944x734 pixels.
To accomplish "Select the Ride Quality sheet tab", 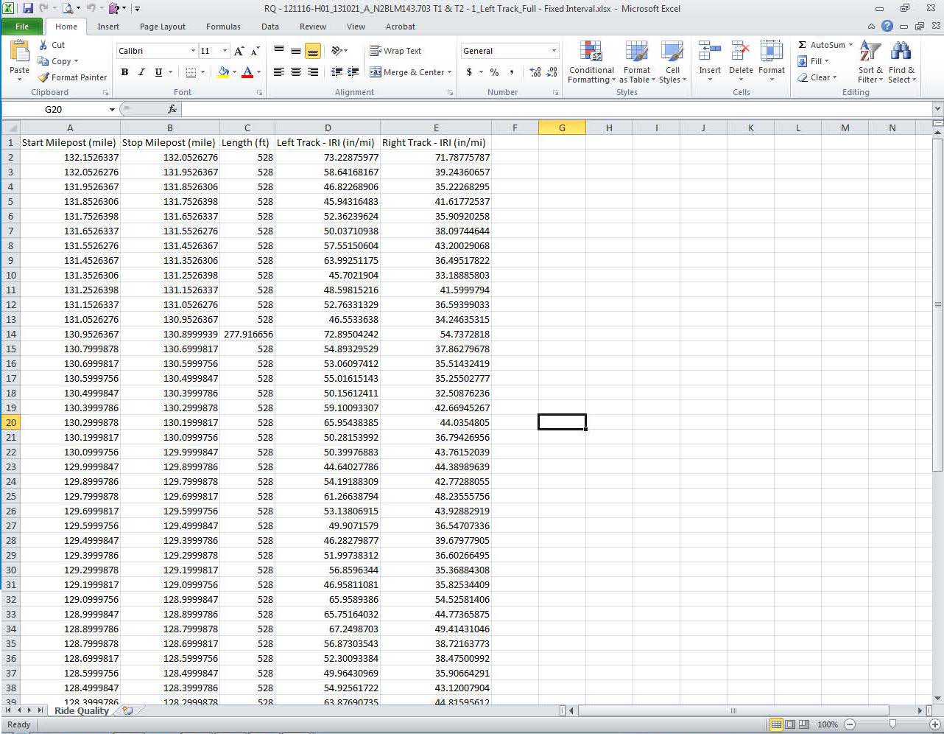I will [x=82, y=710].
